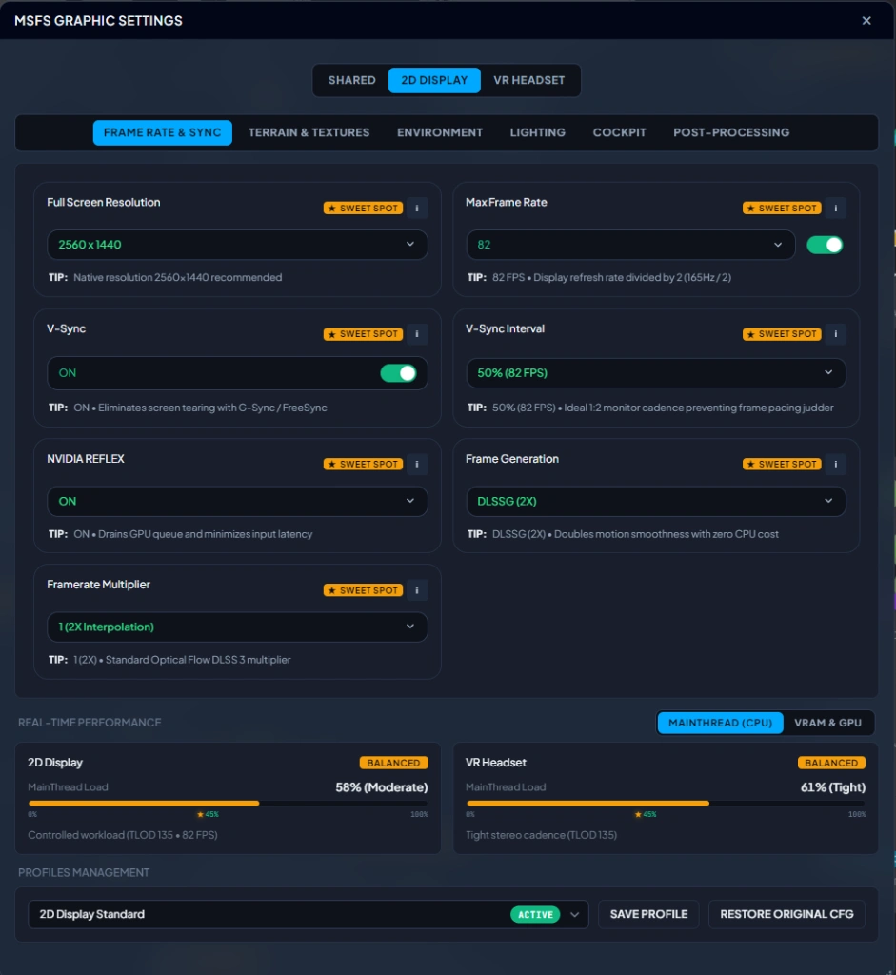Click the Profiles Management heading
Screen dimensions: 896x975
tap(84, 872)
